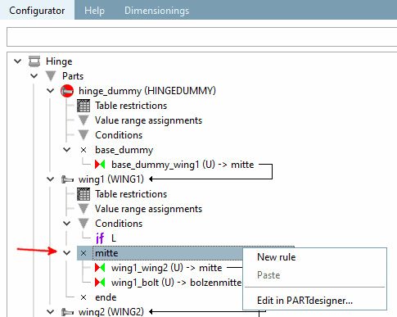Viewport: 397px width, 317px height.
Task: Click the red hinge_dummy part icon
Action: [67, 91]
